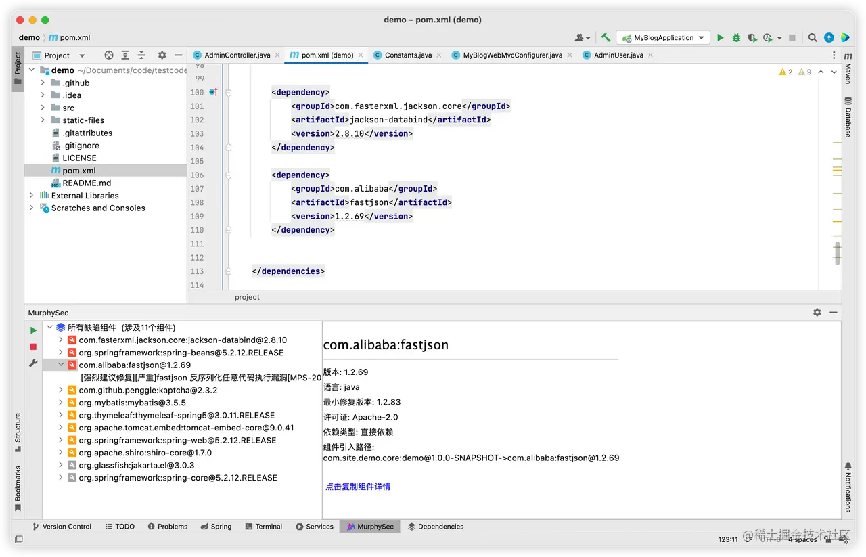Expand the com.fasterxml.jackson.core:jackson-databind vulnerability entry

[60, 339]
